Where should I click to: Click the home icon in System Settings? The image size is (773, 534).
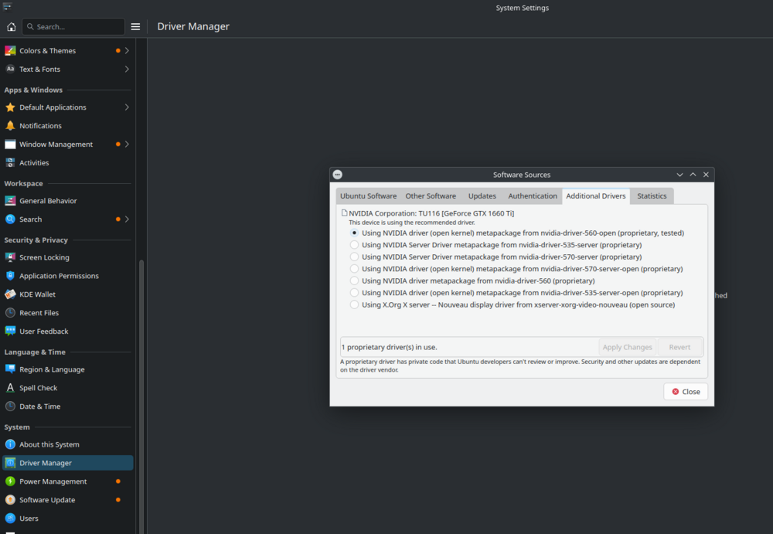coord(11,26)
